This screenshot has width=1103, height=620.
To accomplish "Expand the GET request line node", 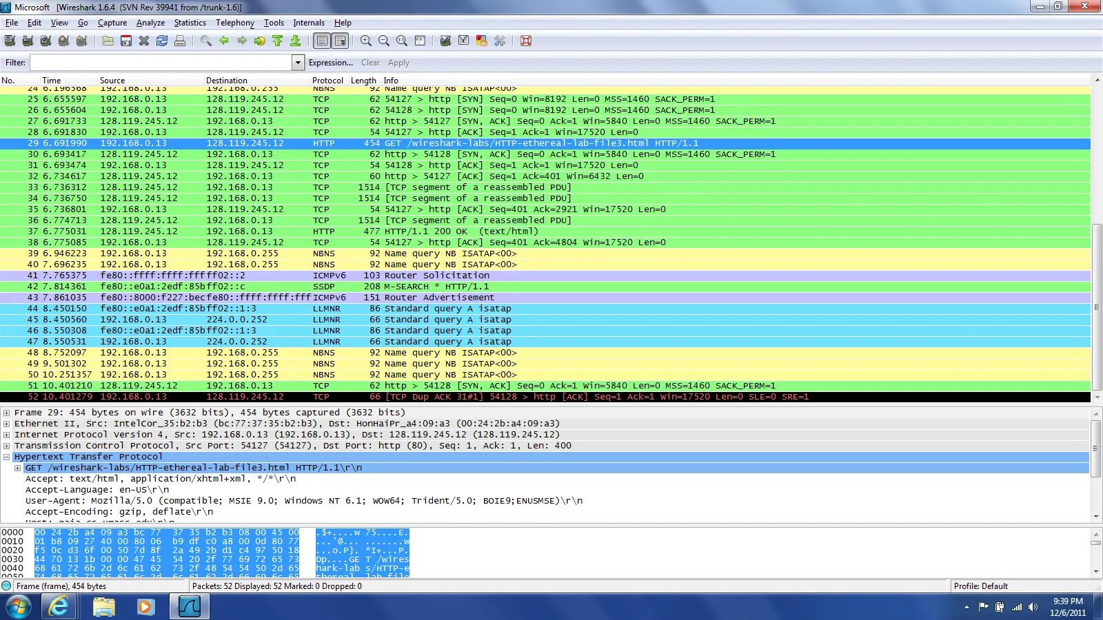I will 18,468.
